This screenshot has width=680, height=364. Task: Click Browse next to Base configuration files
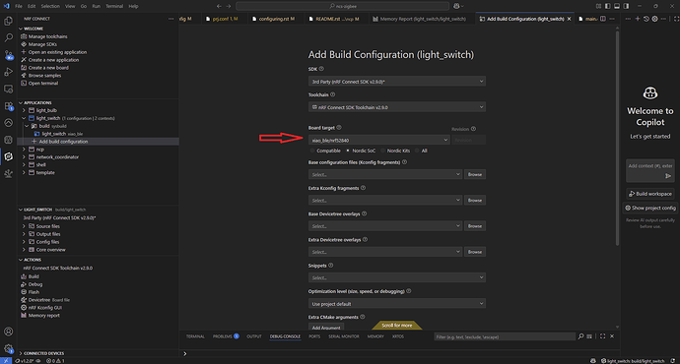point(475,174)
